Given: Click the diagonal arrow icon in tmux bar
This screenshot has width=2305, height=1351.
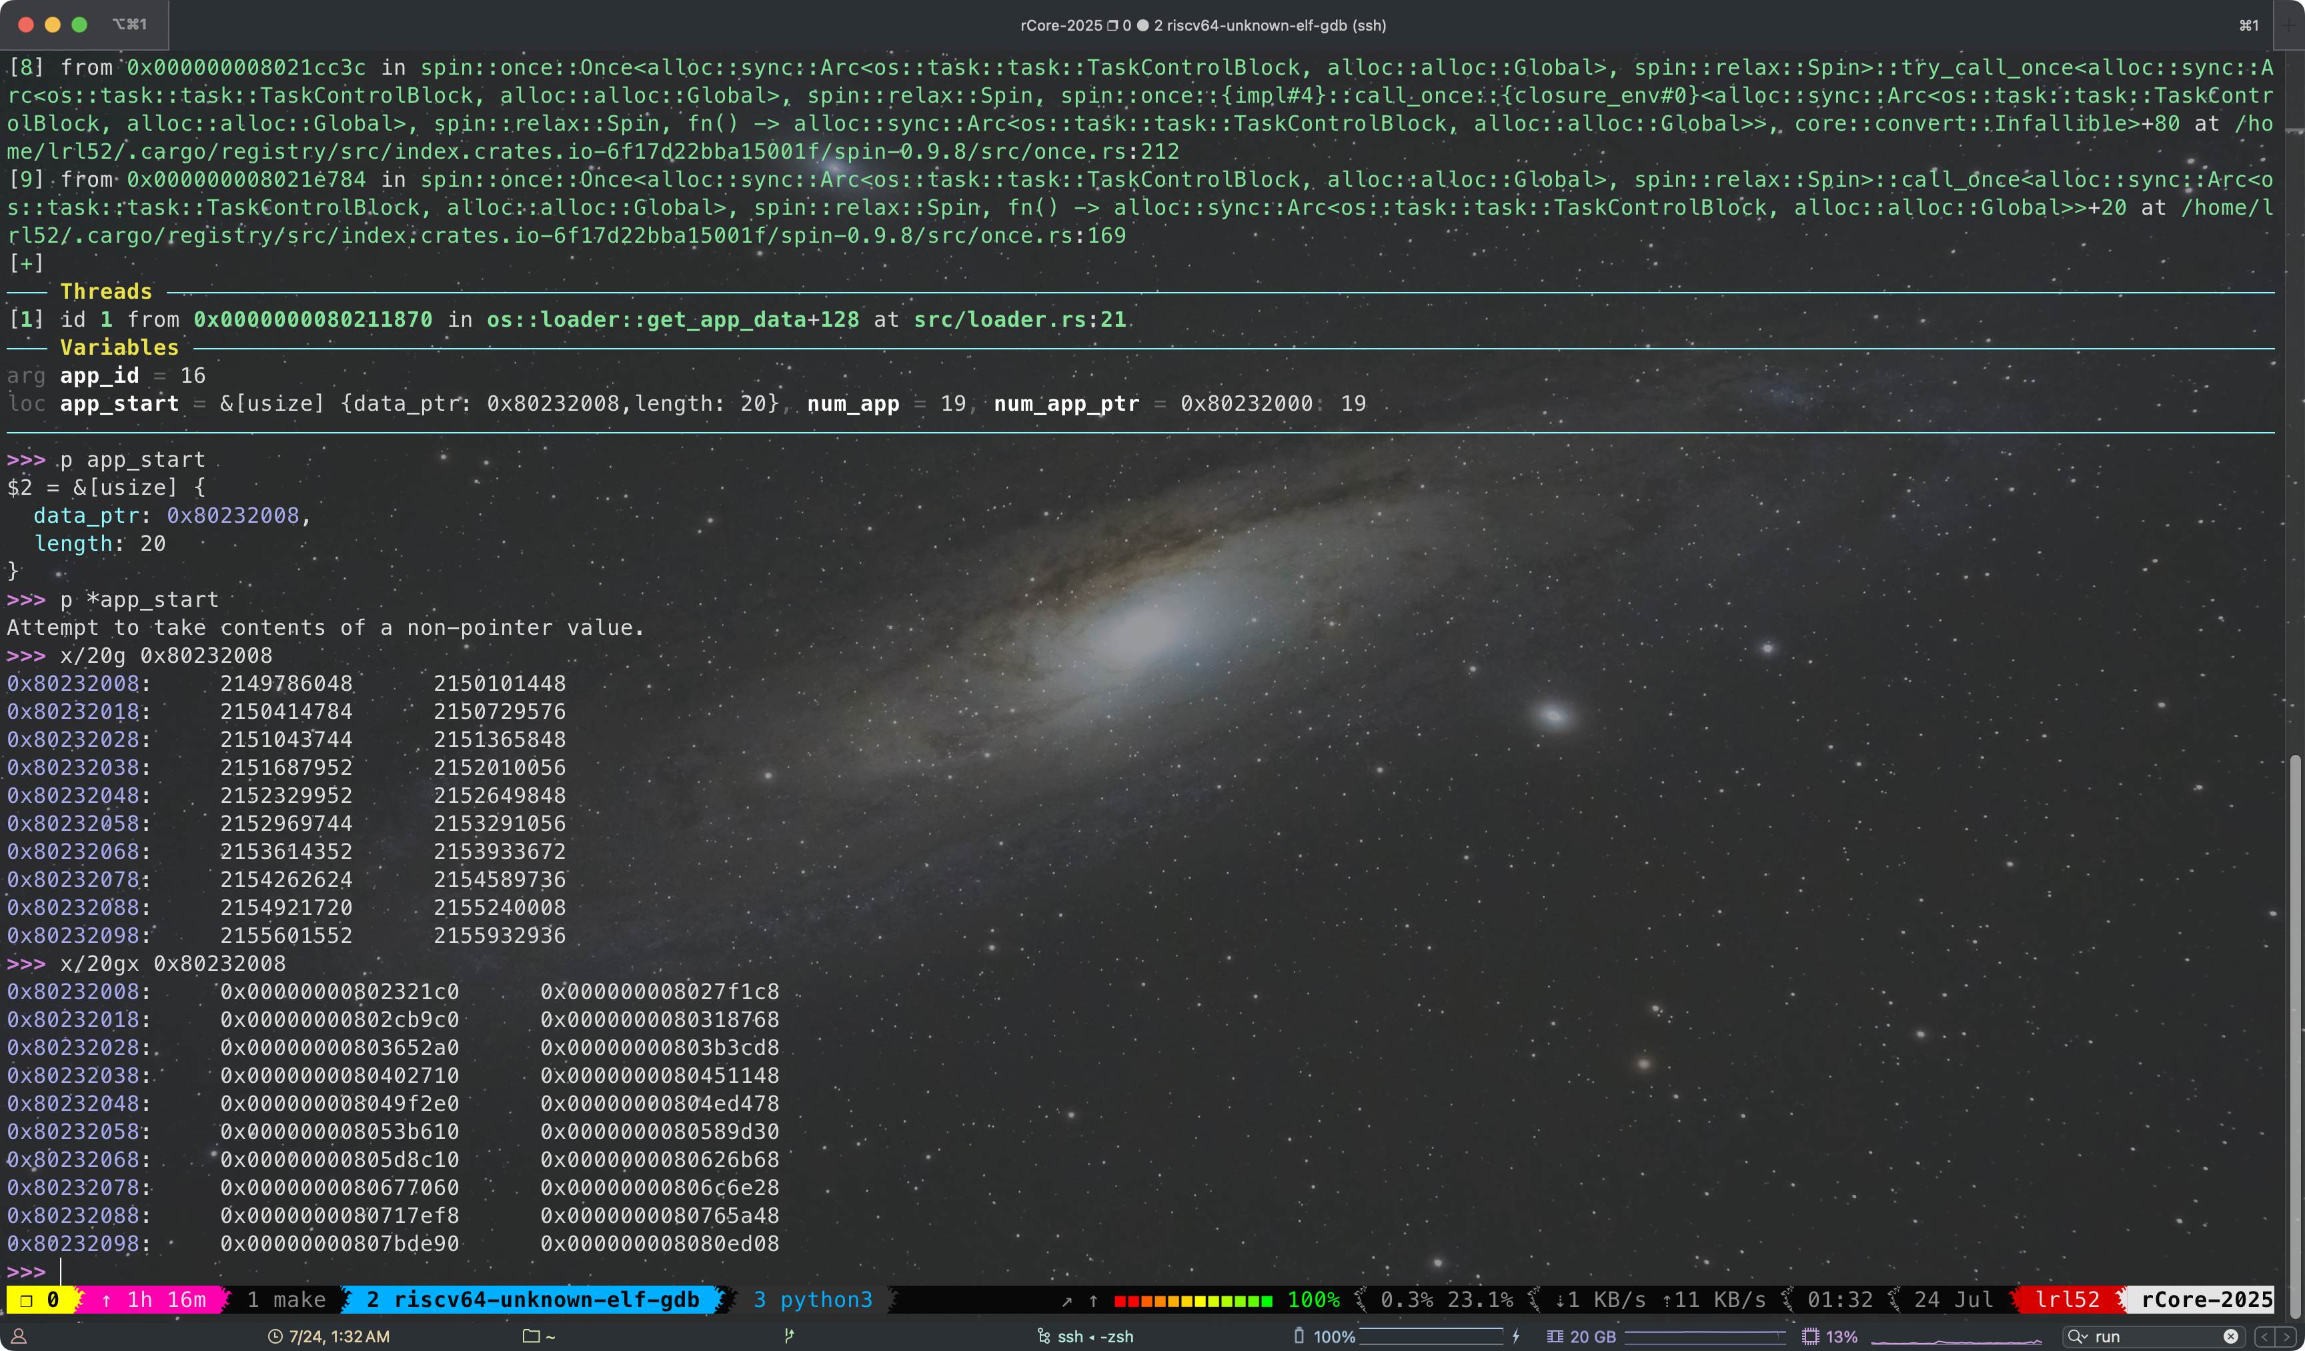Looking at the screenshot, I should click(1066, 1301).
